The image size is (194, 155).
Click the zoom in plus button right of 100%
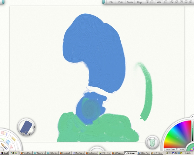pos(166,2)
